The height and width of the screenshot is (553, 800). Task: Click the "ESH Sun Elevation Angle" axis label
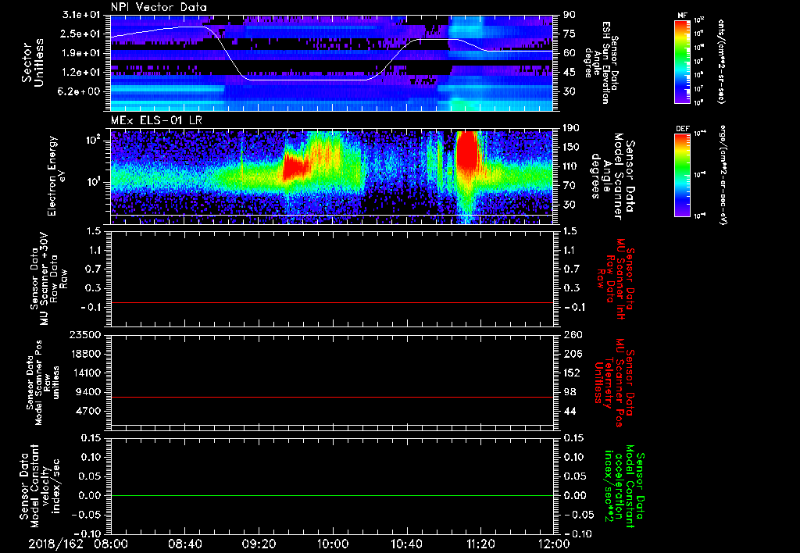(x=601, y=62)
